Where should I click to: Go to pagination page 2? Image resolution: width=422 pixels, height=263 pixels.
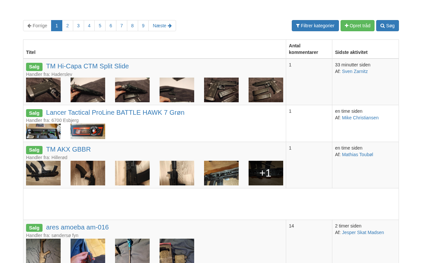(x=68, y=26)
